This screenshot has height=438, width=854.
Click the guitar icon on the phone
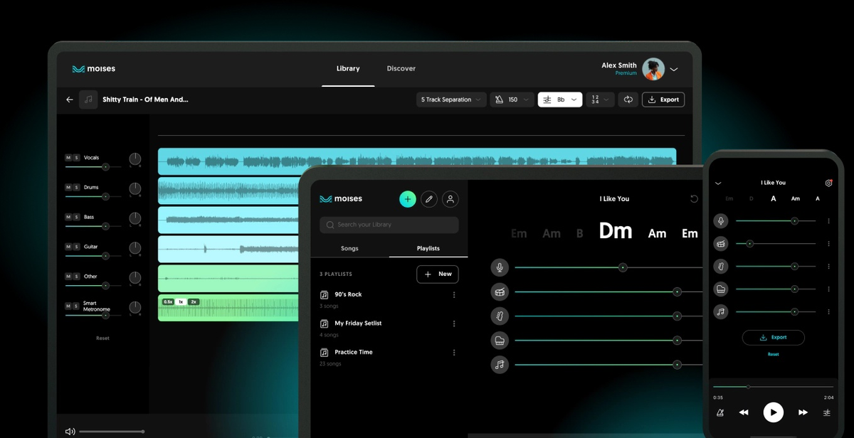coord(721,267)
